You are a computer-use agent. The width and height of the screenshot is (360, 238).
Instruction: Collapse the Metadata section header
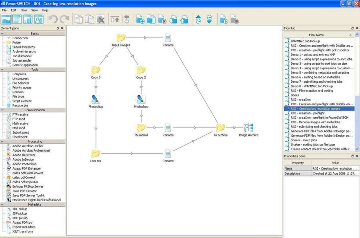pos(34,204)
